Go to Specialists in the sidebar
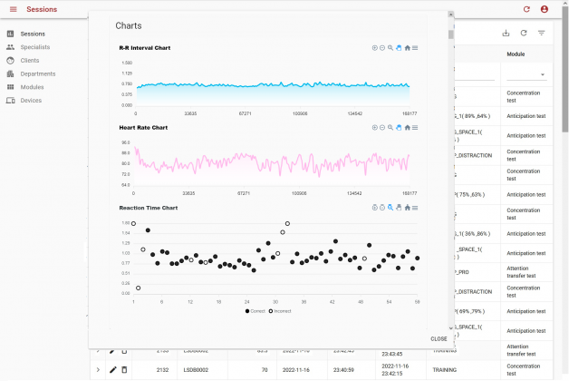The width and height of the screenshot is (569, 381). 36,46
